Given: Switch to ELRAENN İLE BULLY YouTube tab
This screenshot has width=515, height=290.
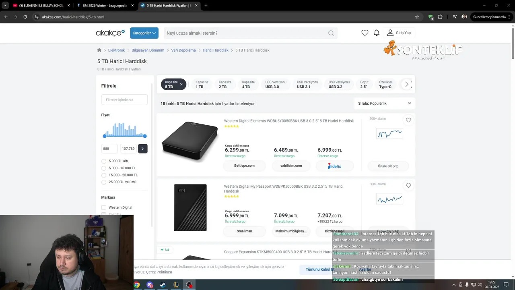Looking at the screenshot, I should coord(41,6).
